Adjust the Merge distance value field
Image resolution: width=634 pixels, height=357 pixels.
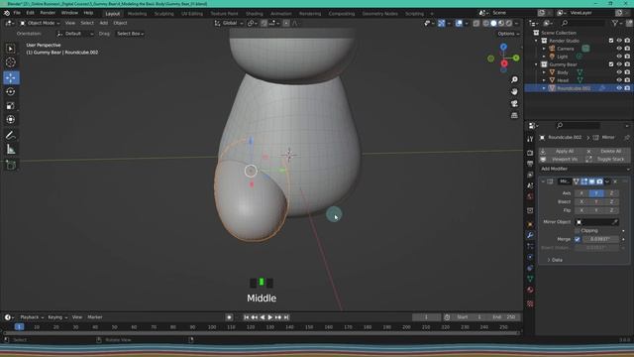coord(600,239)
